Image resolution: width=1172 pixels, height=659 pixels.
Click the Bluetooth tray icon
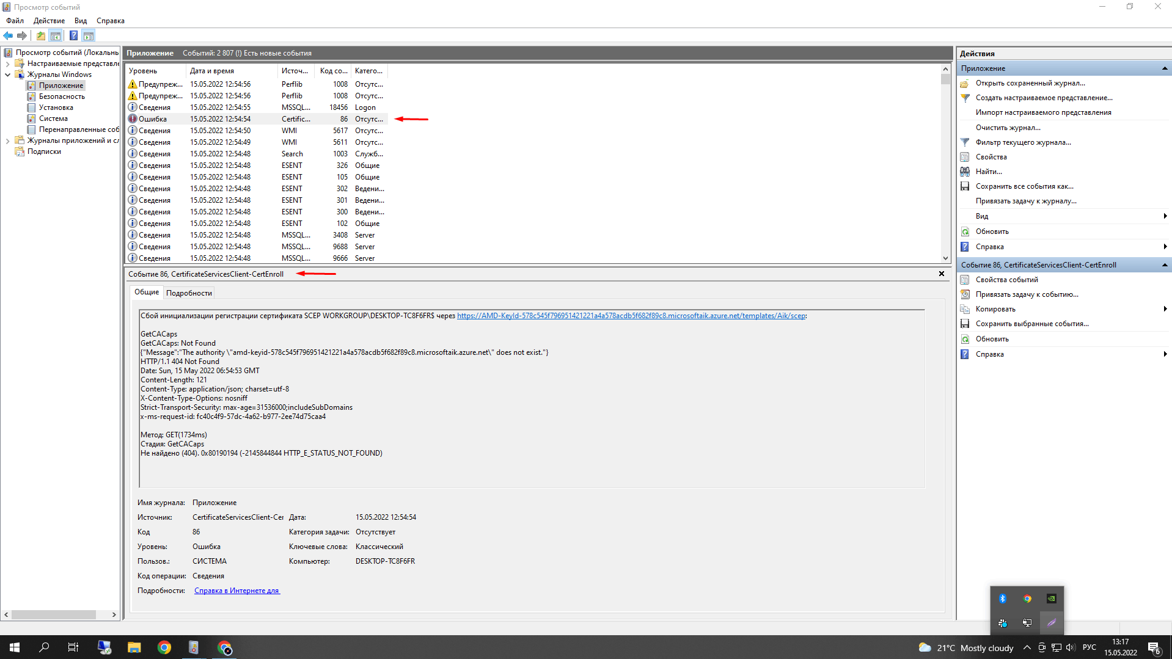point(1003,599)
